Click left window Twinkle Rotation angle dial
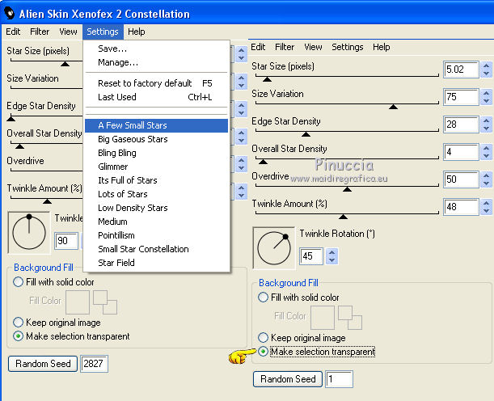This screenshot has width=494, height=401. [29, 233]
